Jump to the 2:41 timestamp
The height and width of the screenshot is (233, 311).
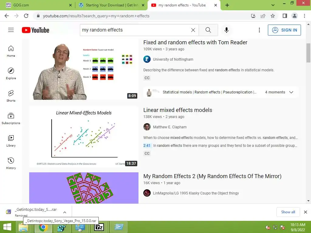147,146
